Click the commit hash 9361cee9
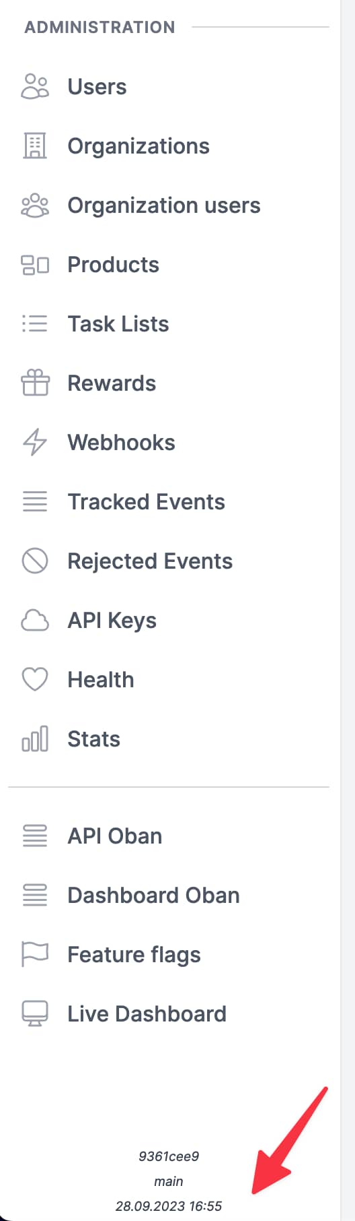 click(x=169, y=1156)
